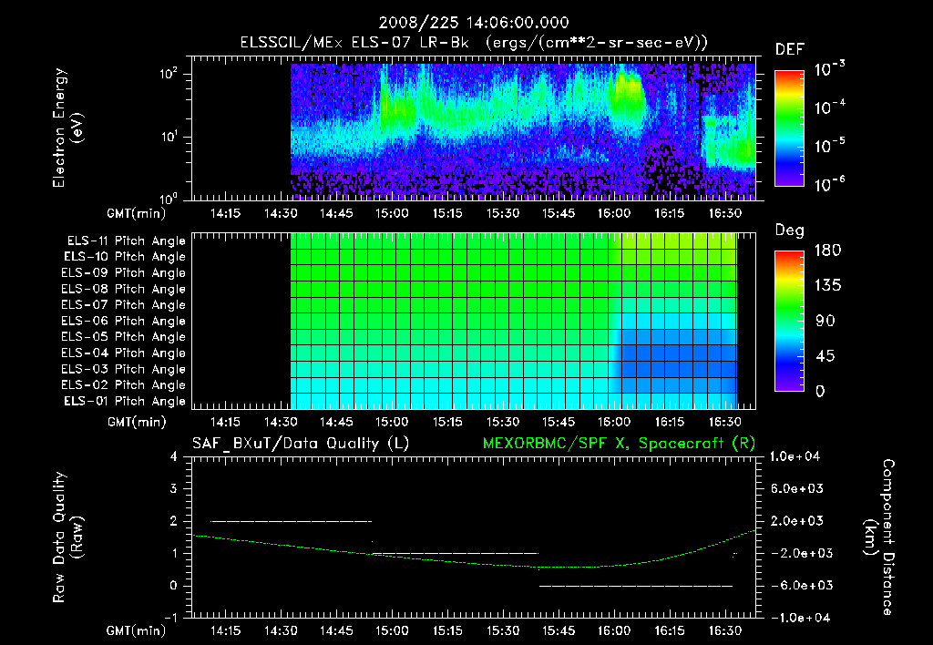Click the ELS-11 Pitch Angle row label
The width and height of the screenshot is (933, 645).
point(126,241)
